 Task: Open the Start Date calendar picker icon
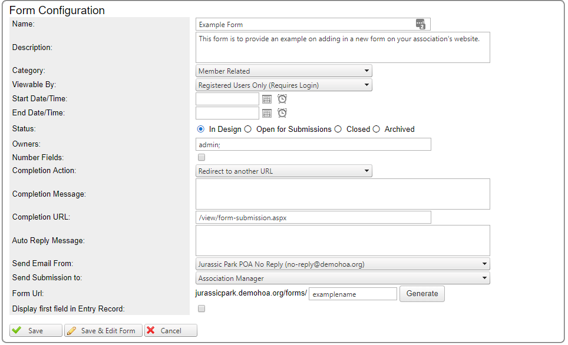coord(266,98)
